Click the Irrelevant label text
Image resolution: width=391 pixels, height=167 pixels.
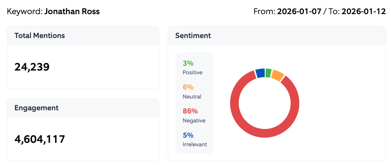194,144
